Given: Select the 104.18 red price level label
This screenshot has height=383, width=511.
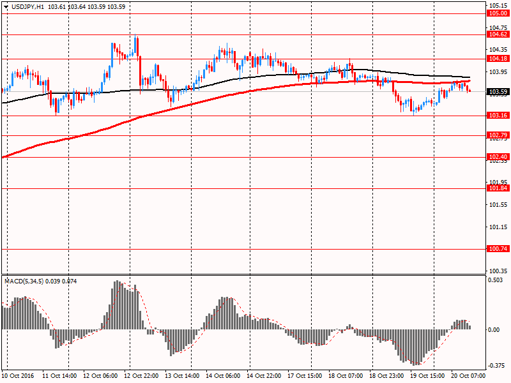Looking at the screenshot, I should coord(498,59).
